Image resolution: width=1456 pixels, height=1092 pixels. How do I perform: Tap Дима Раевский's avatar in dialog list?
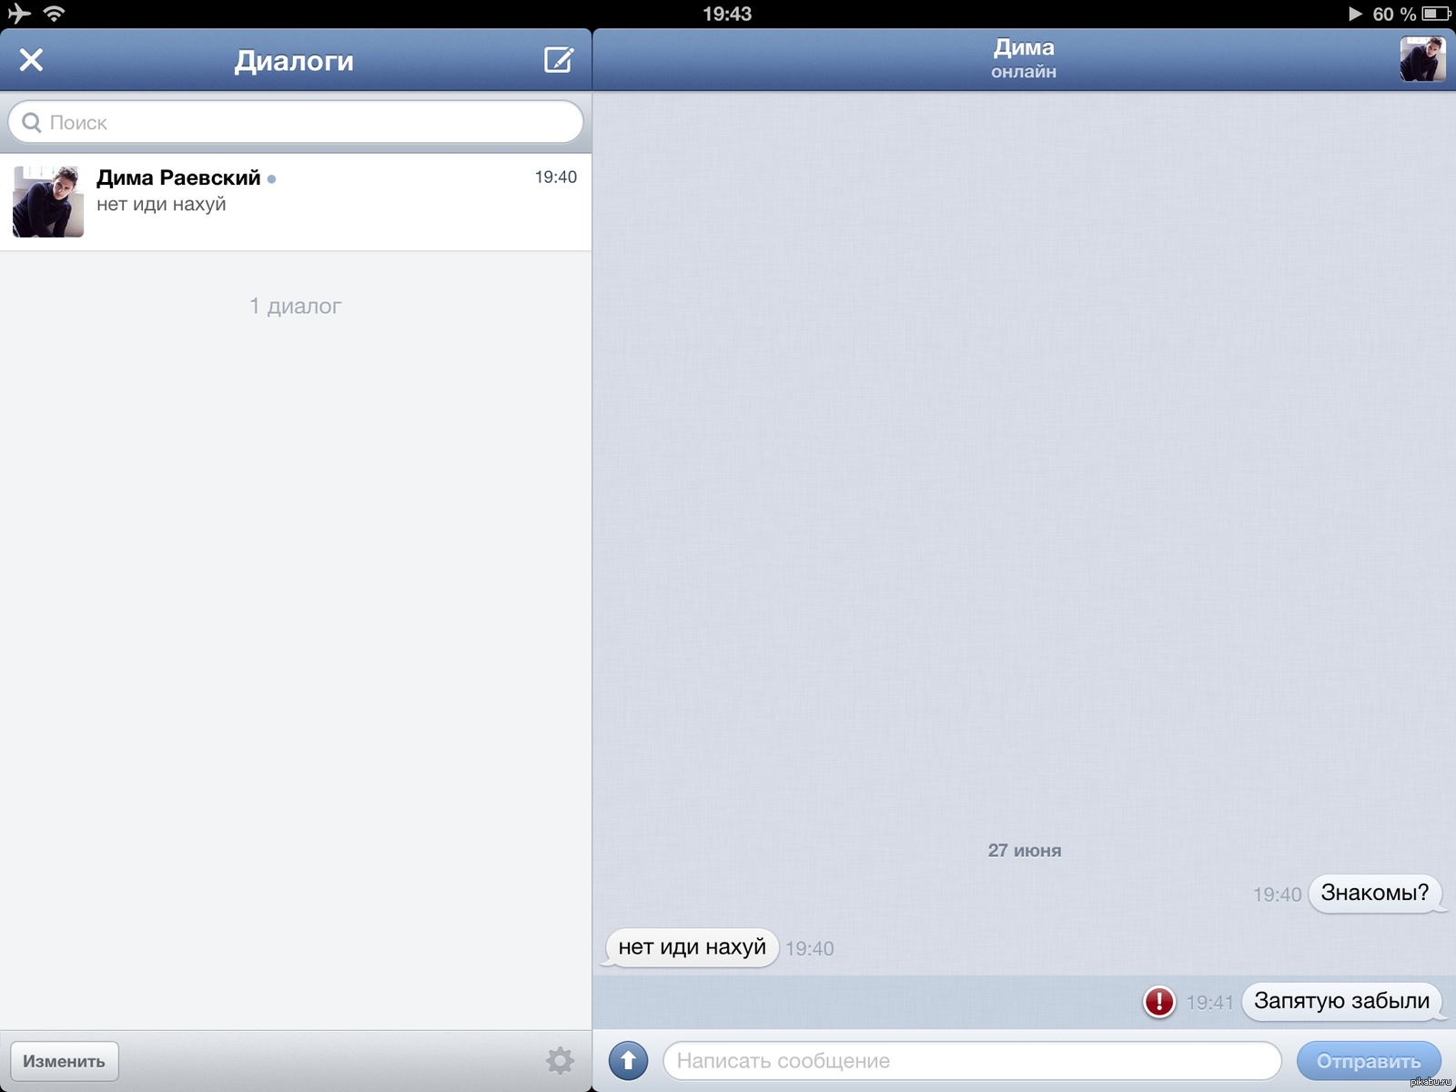point(48,202)
